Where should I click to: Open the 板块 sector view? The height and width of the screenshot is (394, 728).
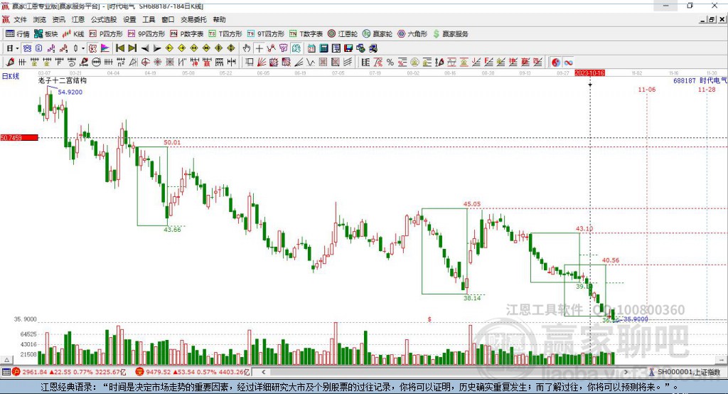(46, 34)
